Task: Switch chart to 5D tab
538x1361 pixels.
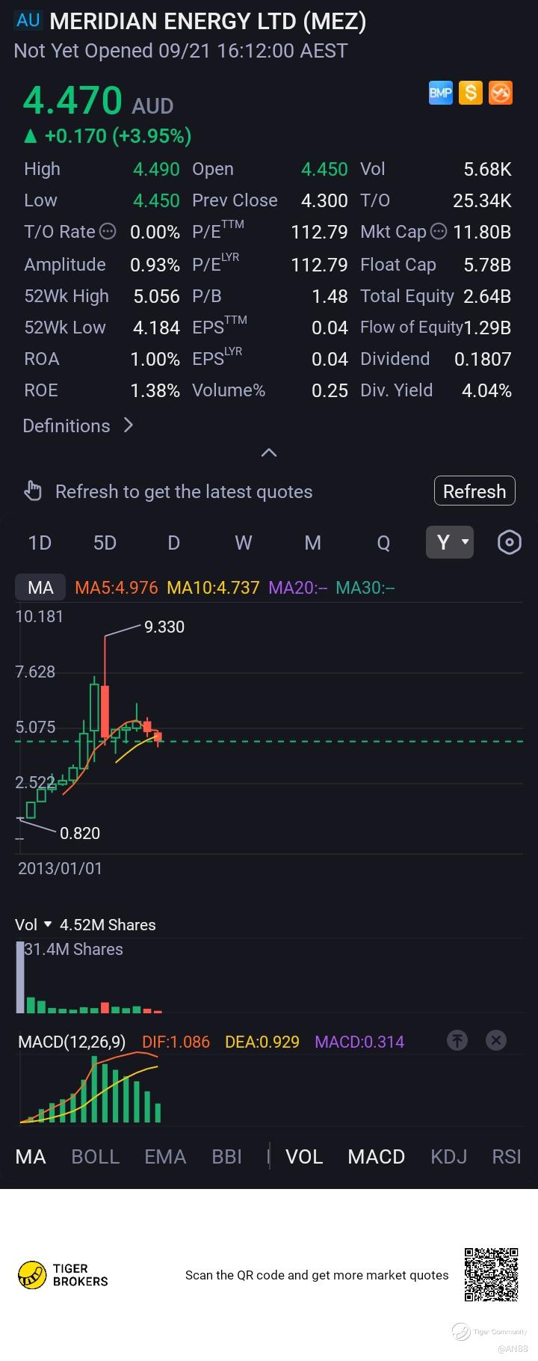Action: (105, 543)
